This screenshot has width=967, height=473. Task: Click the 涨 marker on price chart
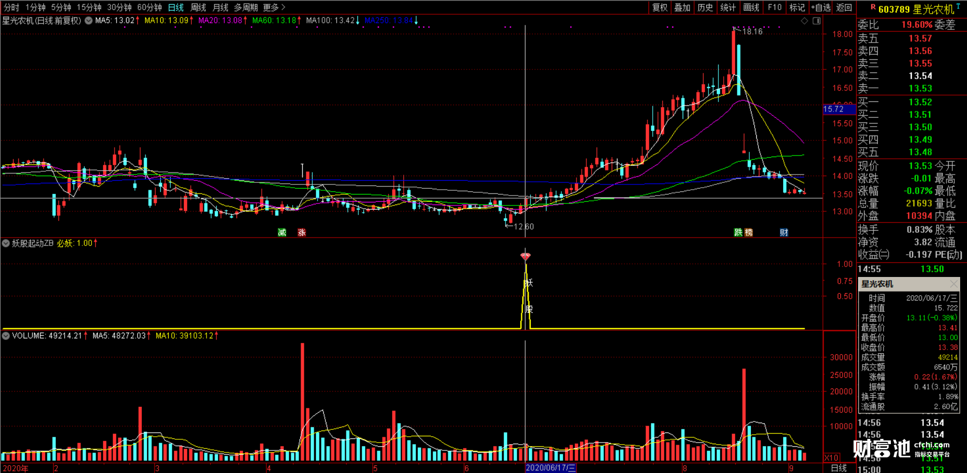click(x=302, y=232)
